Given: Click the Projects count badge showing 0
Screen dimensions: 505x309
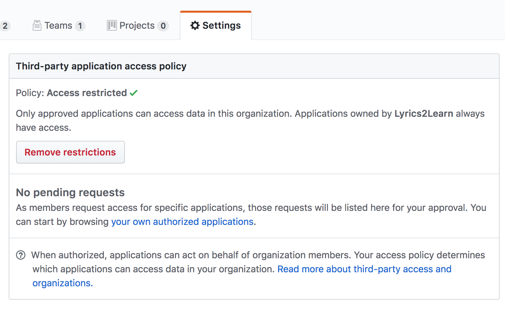Looking at the screenshot, I should 163,26.
